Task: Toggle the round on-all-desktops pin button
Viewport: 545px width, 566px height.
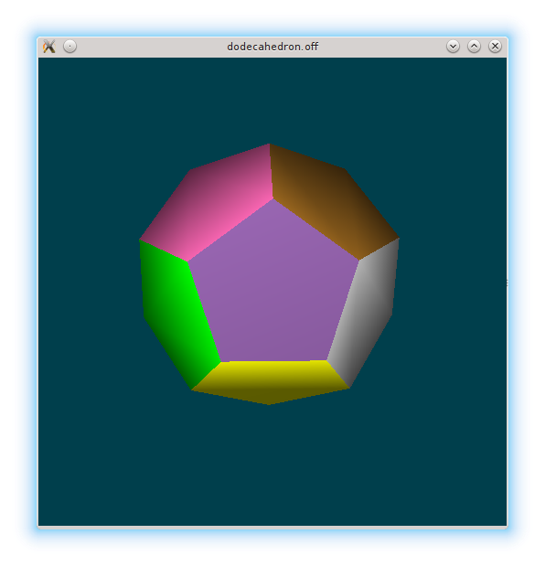Action: [70, 47]
